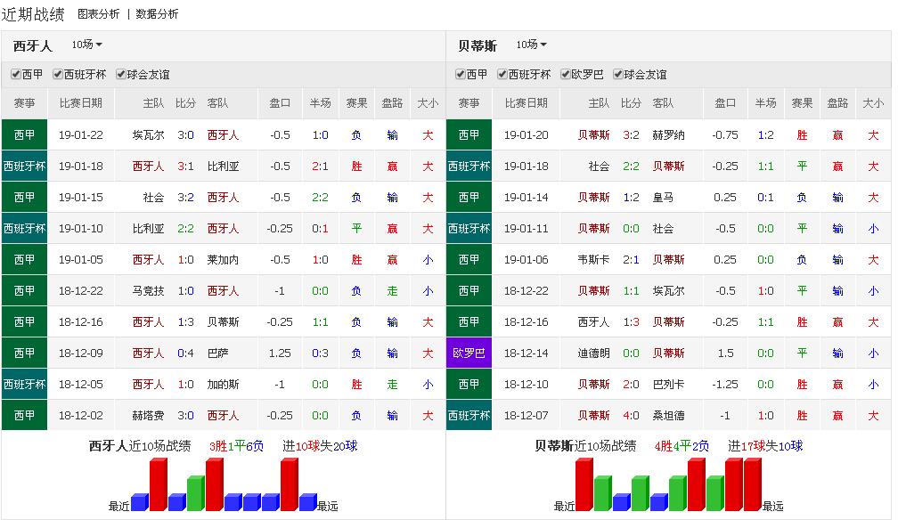898x520 pixels.
Task: Toggle 球会友谊 checkbox in the 西牙人 panel
Action: point(121,75)
